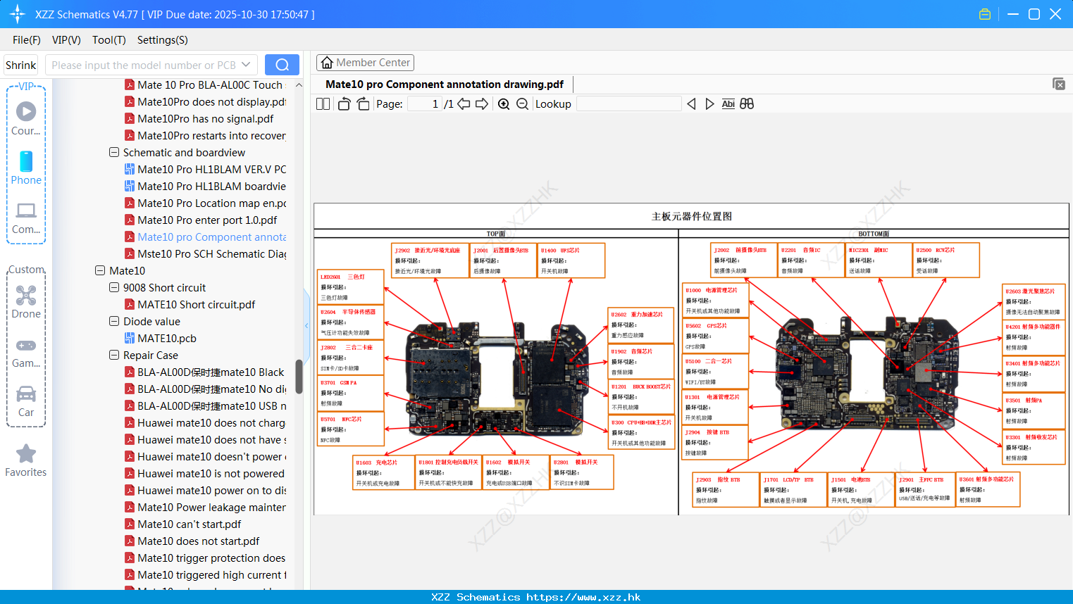Open MATE10 Short circuit.pdf
This screenshot has width=1073, height=604.
coord(190,304)
